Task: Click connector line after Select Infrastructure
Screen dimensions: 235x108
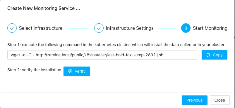Action: (78, 28)
